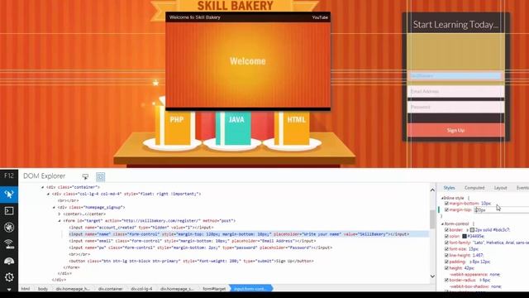Viewport: 529px width, 298px height.
Task: Select div.container breadcrumb
Action: click(x=110, y=289)
